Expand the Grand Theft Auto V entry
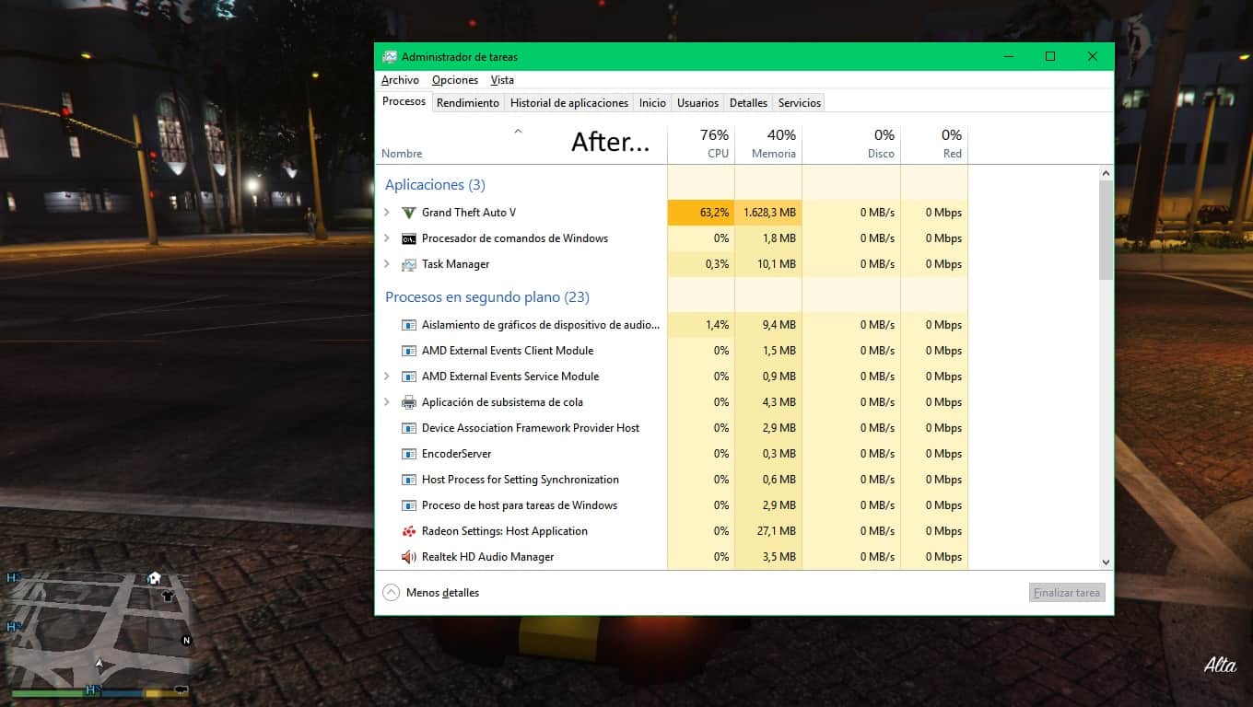This screenshot has height=707, width=1253. 387,213
